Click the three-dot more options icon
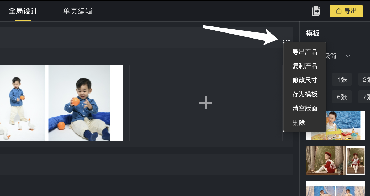370x196 pixels. [x=286, y=41]
